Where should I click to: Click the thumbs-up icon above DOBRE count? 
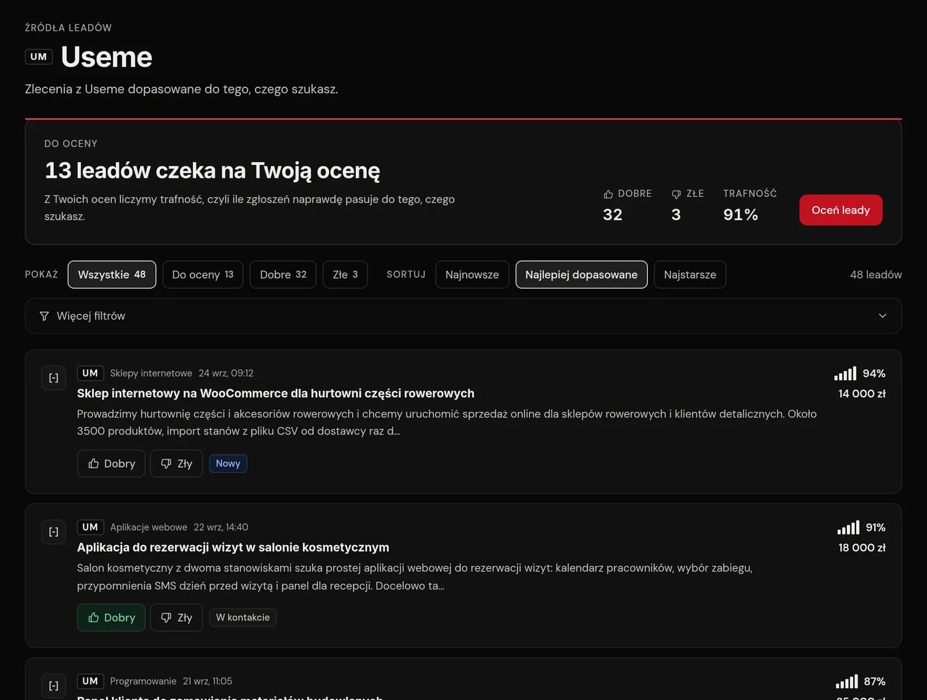coord(608,194)
